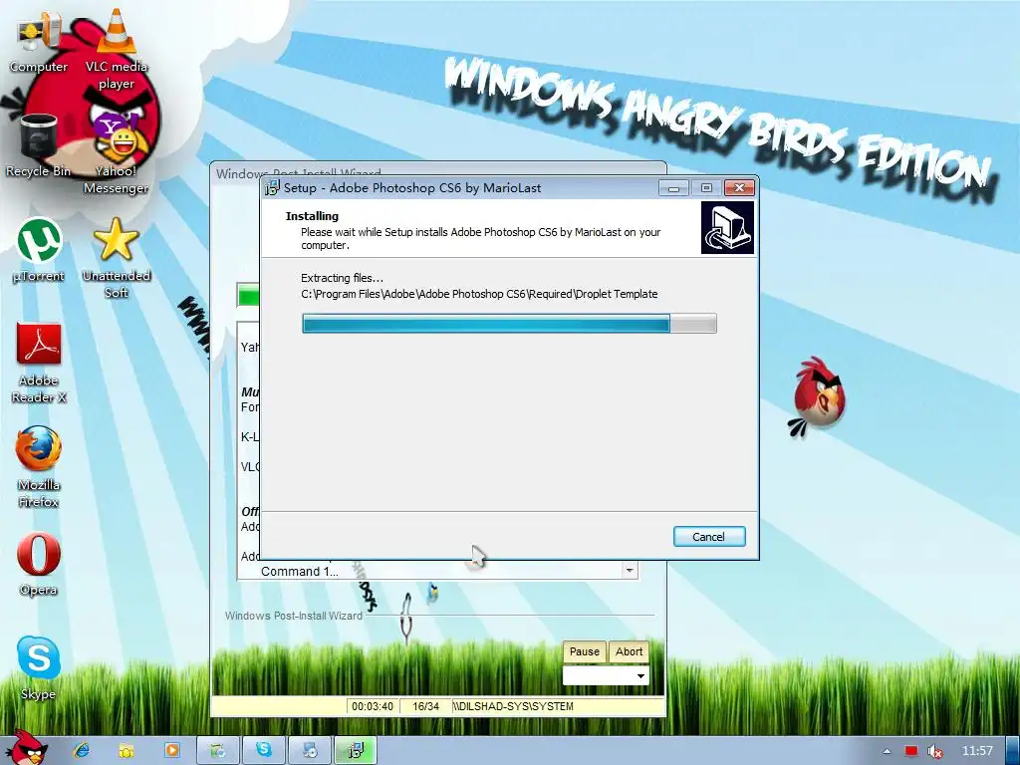This screenshot has width=1020, height=765.
Task: Abort the Post-Install Wizard
Action: coord(630,651)
